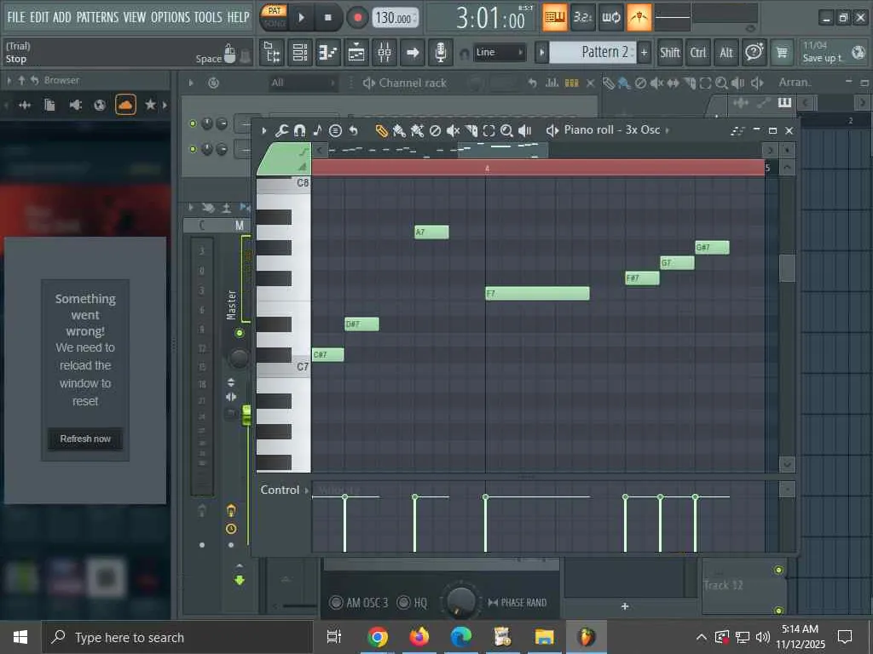The image size is (873, 654).
Task: Open the Piano roll options menu arrow
Action: point(264,130)
